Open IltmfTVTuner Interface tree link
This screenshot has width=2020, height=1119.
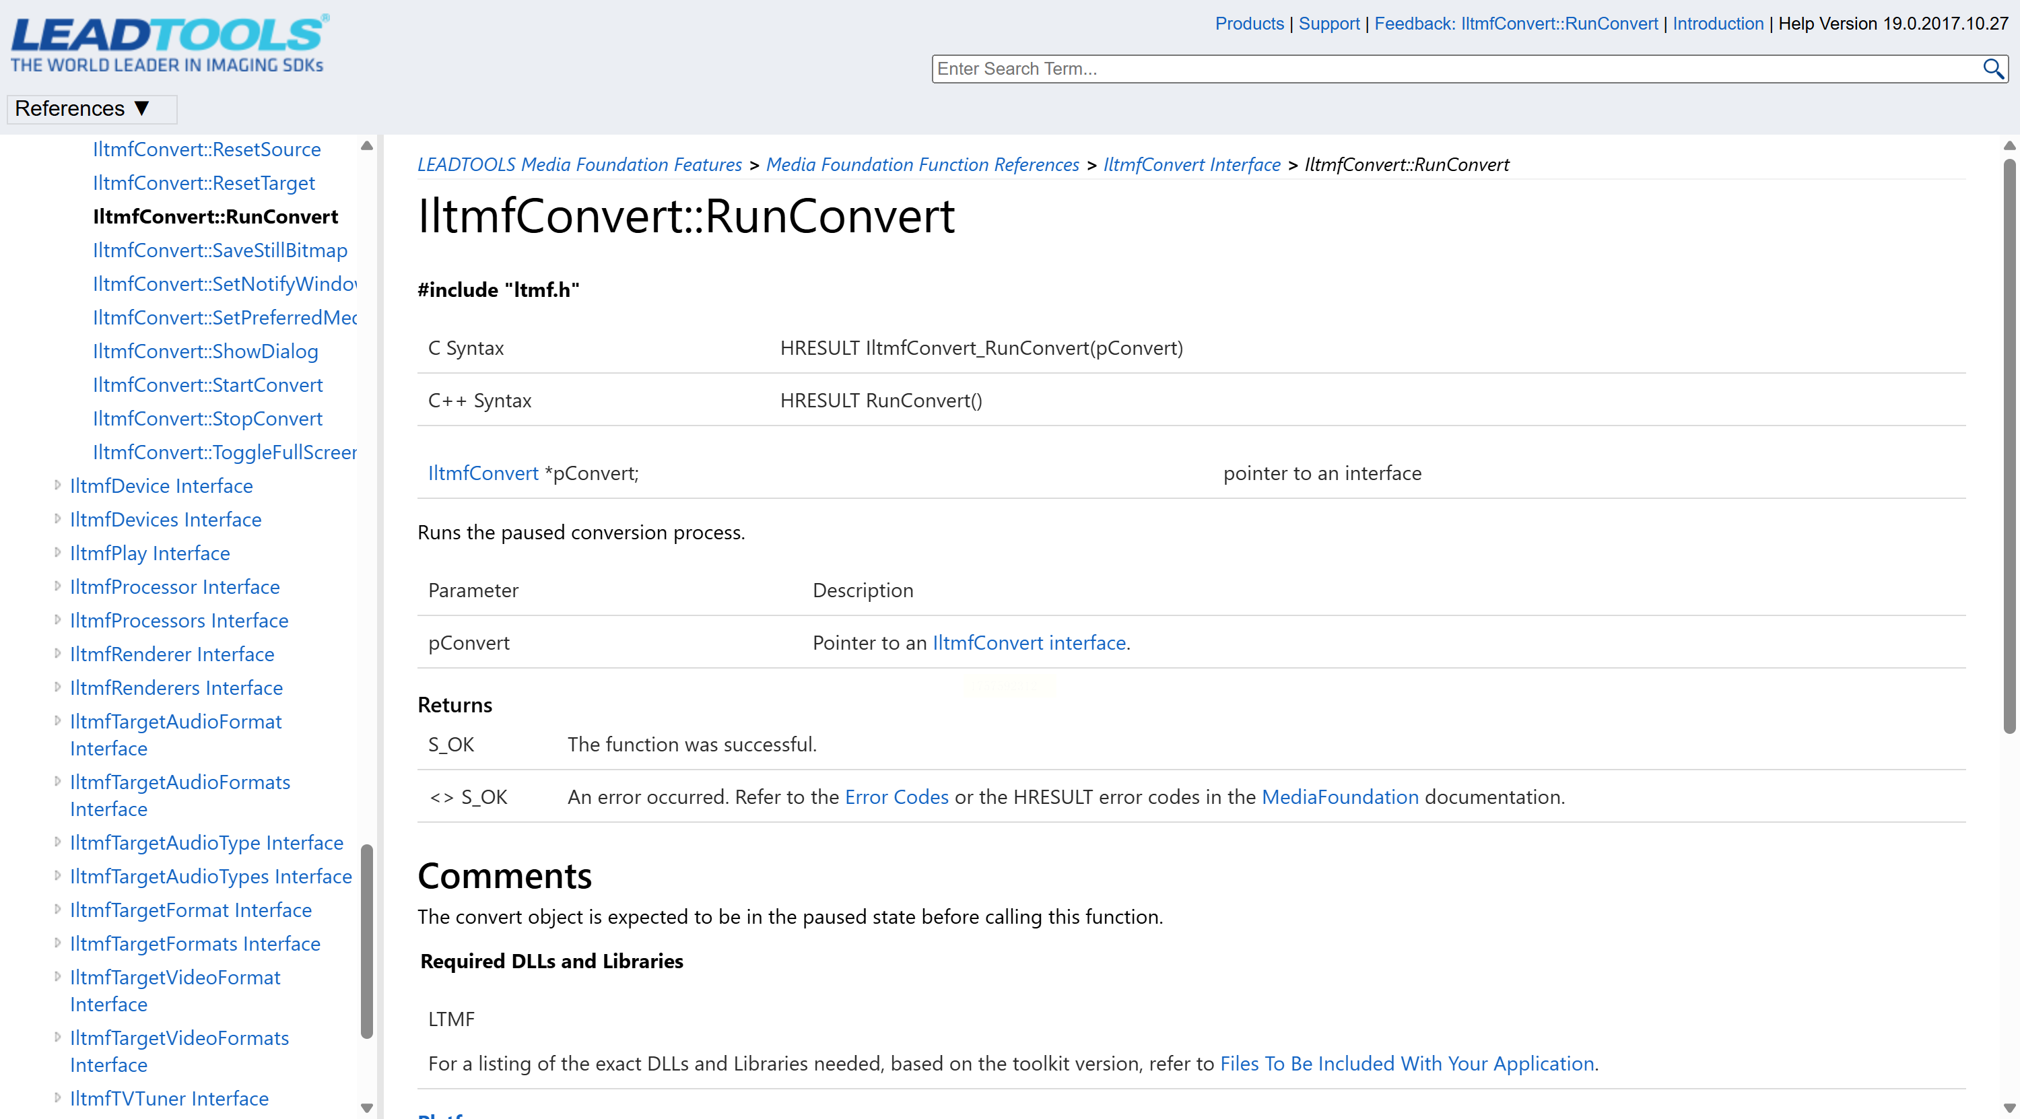[x=170, y=1099]
